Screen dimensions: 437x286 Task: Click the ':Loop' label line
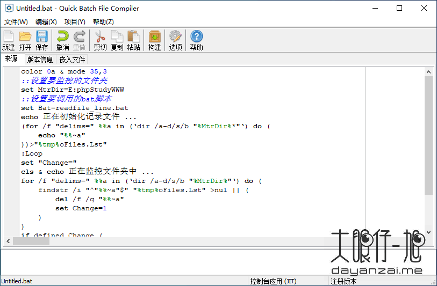tap(32, 153)
